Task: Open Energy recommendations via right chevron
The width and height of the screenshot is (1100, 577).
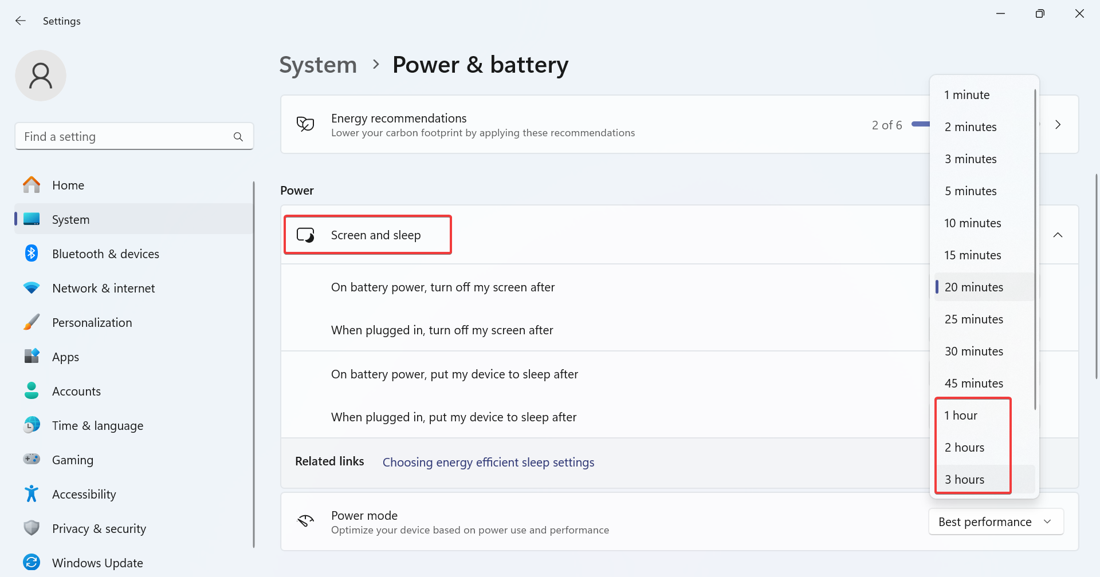Action: click(1058, 125)
